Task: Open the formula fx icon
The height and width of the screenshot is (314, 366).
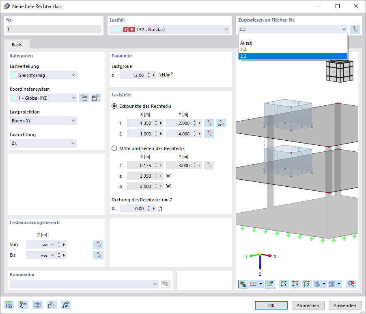Action: coord(66,305)
